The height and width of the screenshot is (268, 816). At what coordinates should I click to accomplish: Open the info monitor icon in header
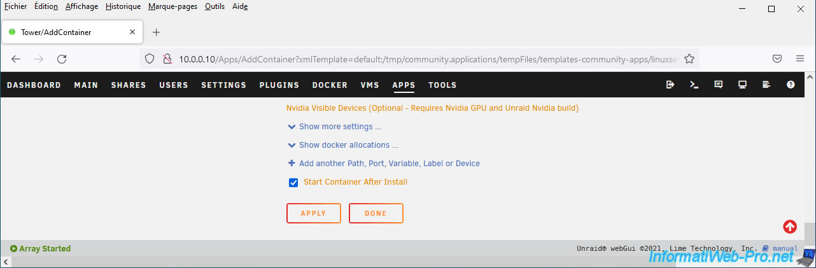tap(742, 85)
